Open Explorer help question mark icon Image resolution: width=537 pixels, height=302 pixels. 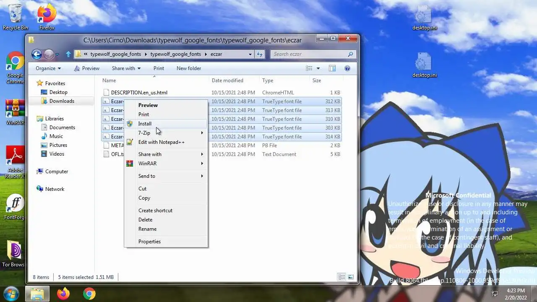(x=347, y=68)
